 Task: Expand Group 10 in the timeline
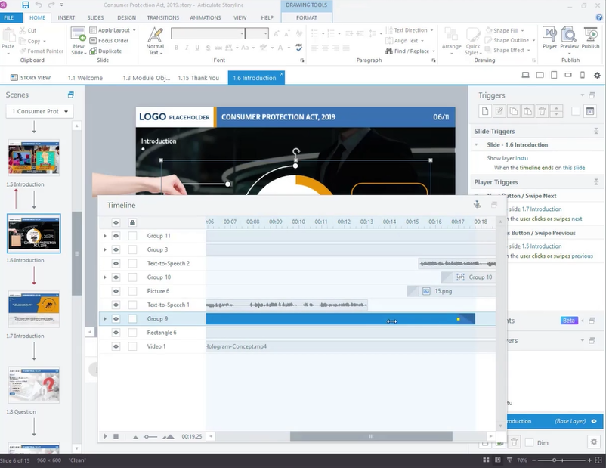[x=105, y=277]
